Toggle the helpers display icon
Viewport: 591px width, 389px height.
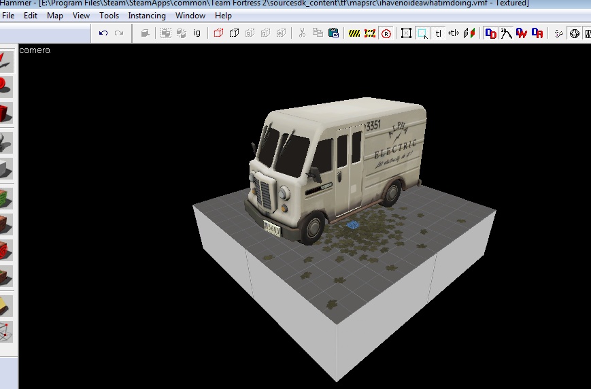(558, 33)
